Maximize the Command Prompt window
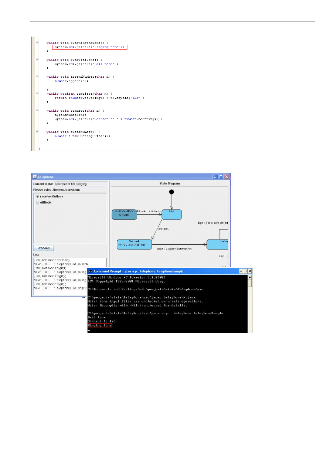Viewport: 330px width, 467px height. coord(245,271)
